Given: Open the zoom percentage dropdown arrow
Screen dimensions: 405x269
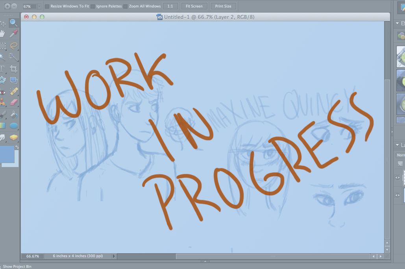Looking at the screenshot, I should pyautogui.click(x=39, y=6).
